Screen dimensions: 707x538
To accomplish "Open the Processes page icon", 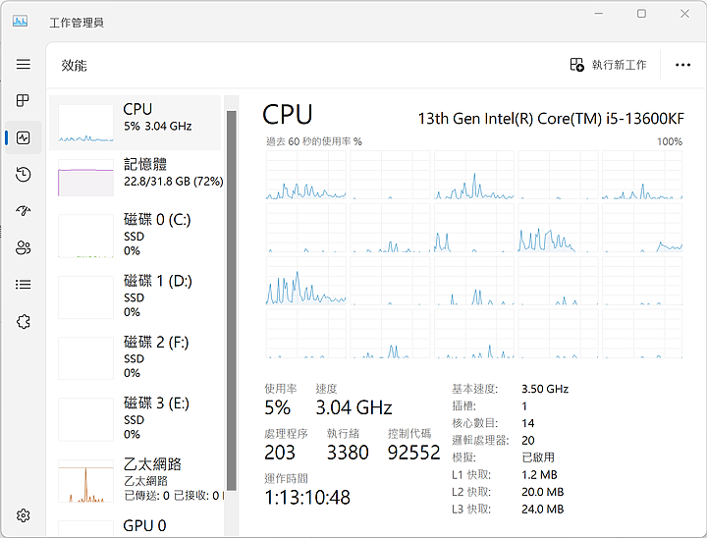I will tap(24, 101).
